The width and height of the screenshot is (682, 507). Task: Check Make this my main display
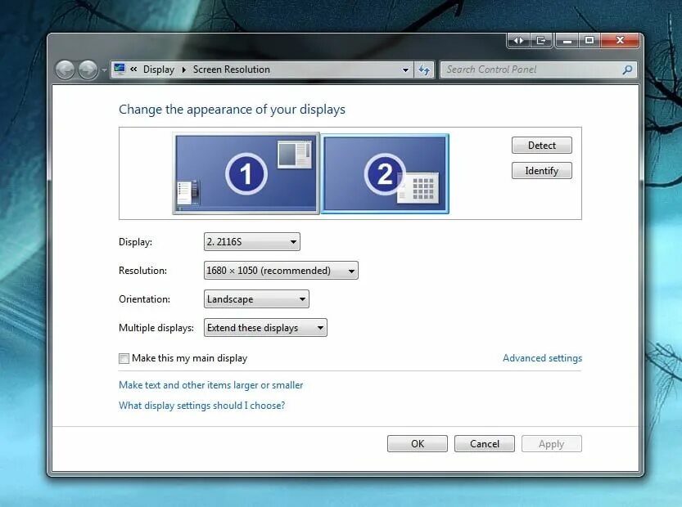(124, 358)
